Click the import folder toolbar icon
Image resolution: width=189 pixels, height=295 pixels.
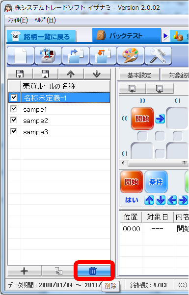point(103,56)
